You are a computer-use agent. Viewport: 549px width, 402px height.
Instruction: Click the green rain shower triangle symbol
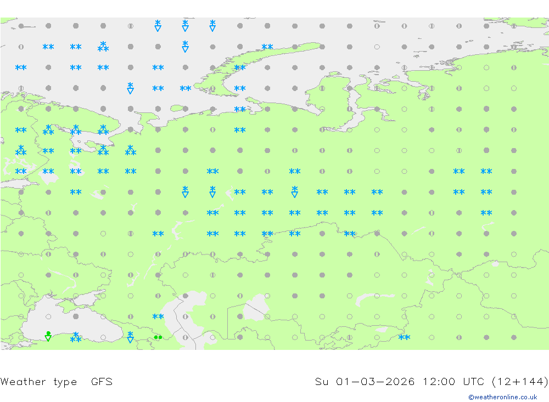coord(48,336)
